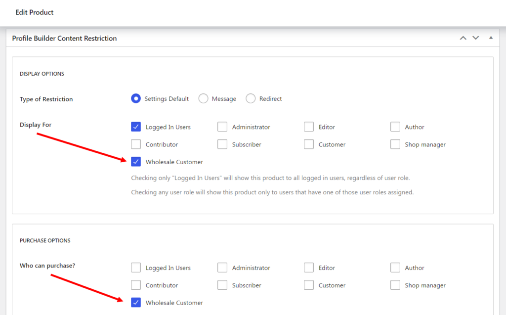
Task: Select the Message restriction type
Action: click(x=203, y=98)
